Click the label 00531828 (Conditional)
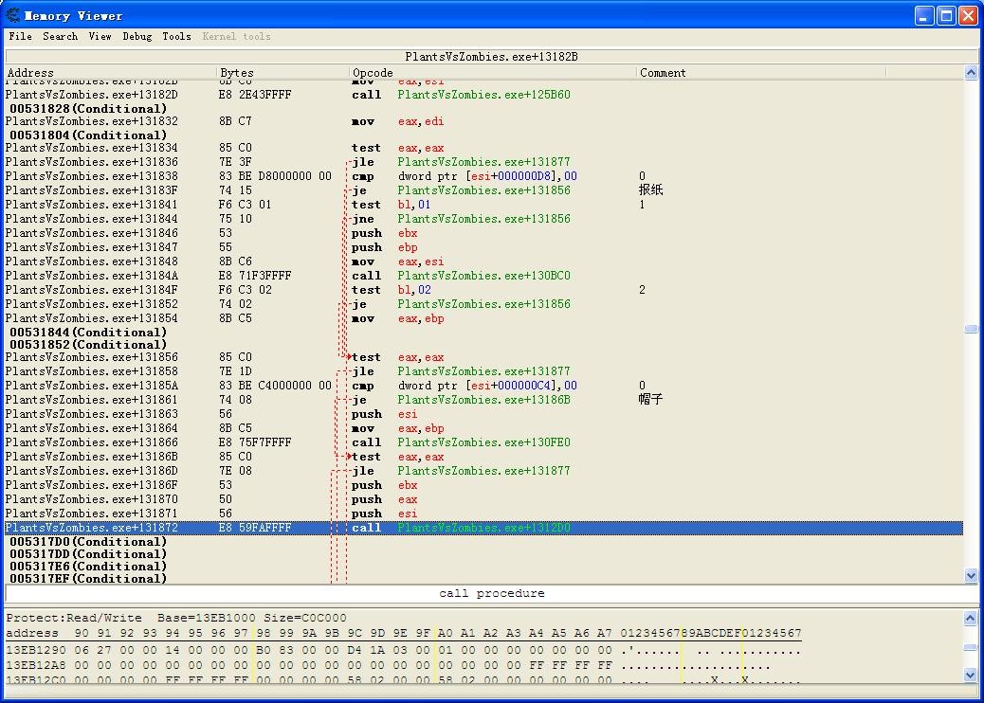This screenshot has height=703, width=984. click(88, 109)
